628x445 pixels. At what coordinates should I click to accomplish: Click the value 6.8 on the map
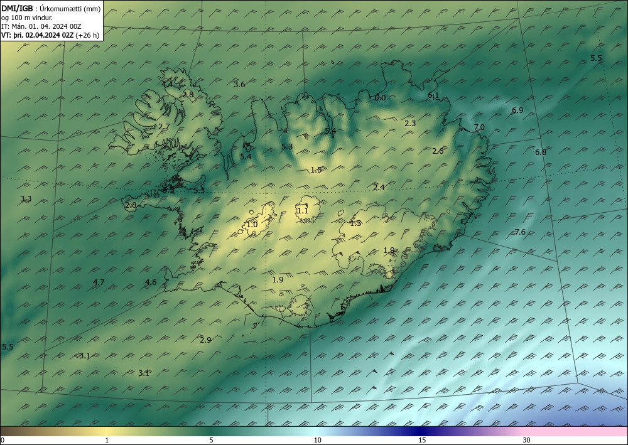[541, 152]
